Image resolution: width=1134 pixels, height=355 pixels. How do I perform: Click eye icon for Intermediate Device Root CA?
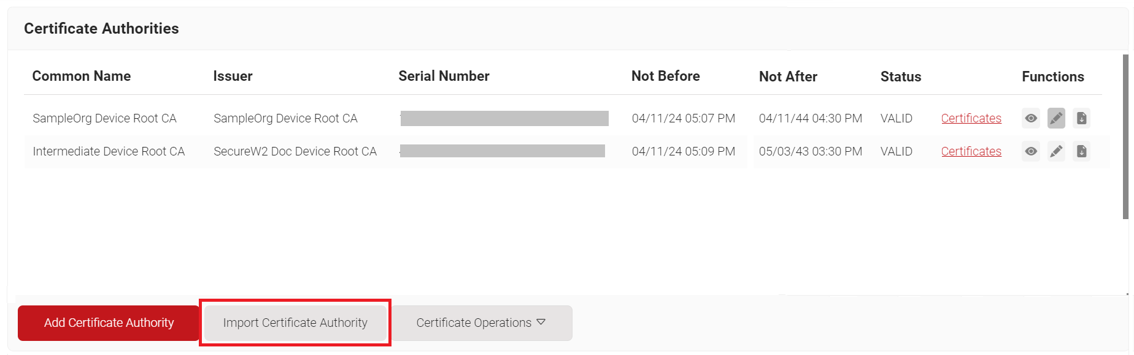[1031, 151]
